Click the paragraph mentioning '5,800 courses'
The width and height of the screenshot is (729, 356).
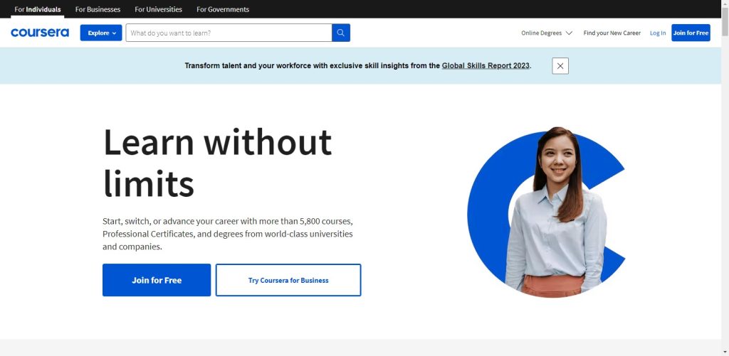coord(228,234)
